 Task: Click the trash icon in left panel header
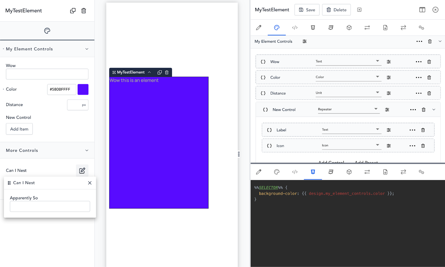pyautogui.click(x=84, y=11)
